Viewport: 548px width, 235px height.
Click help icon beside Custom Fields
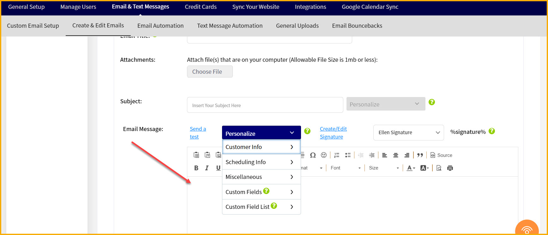pos(266,191)
